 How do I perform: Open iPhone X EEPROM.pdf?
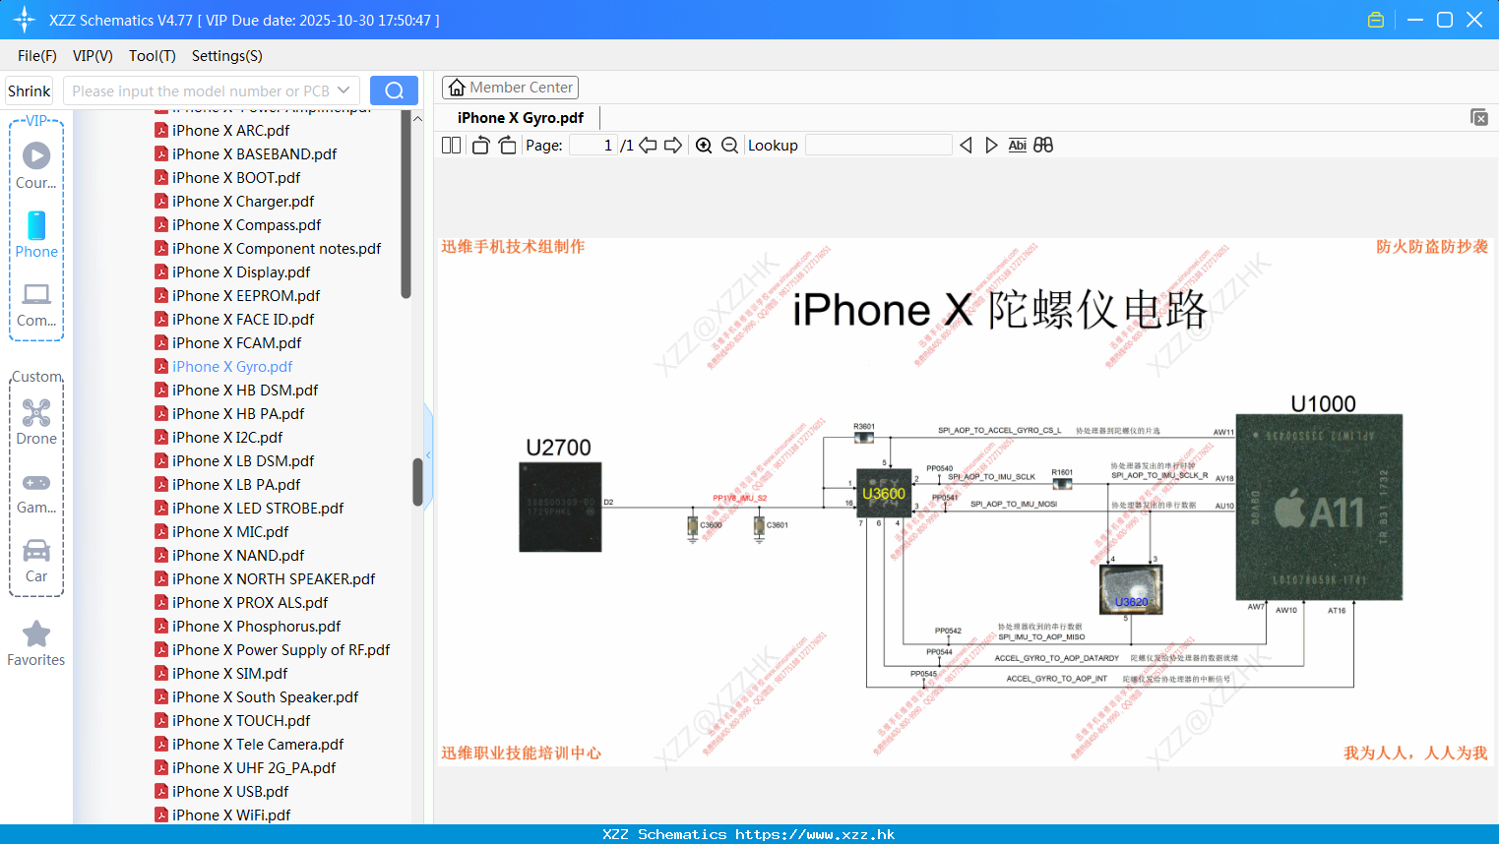(x=246, y=295)
